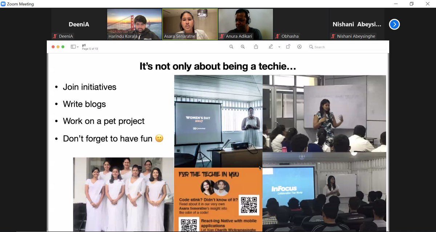This screenshot has height=232, width=436.
Task: Toggle the Preview sidebar view button
Action: point(73,47)
